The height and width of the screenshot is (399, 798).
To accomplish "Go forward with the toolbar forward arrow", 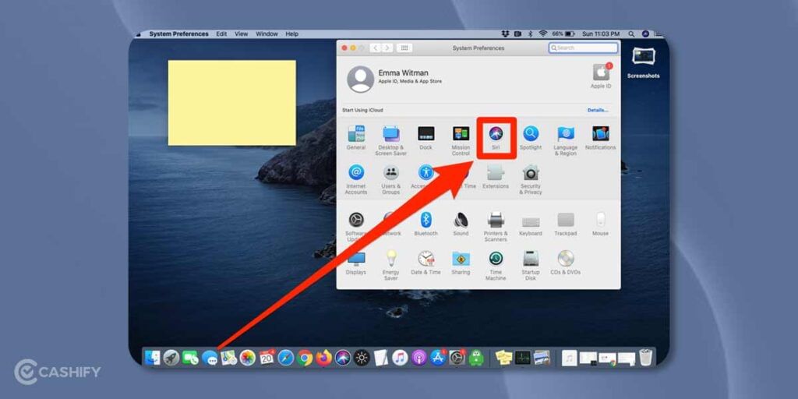I will click(387, 48).
